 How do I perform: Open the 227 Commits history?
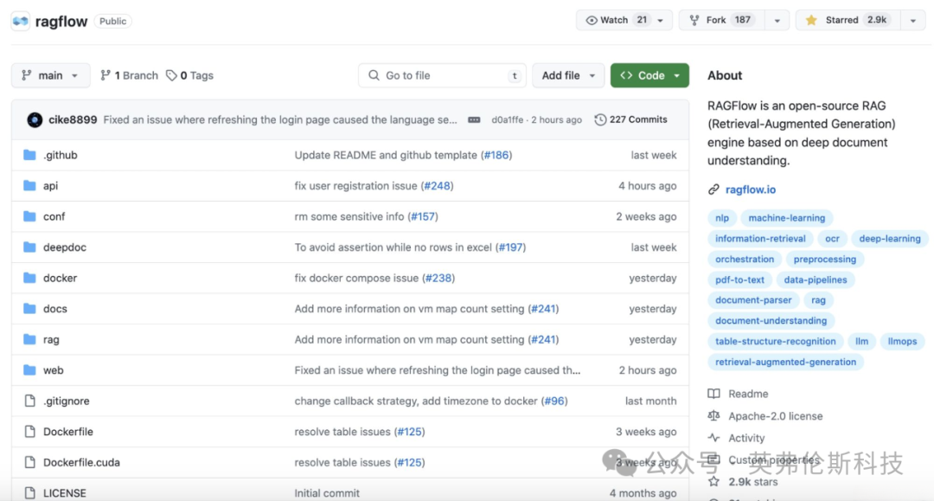630,119
